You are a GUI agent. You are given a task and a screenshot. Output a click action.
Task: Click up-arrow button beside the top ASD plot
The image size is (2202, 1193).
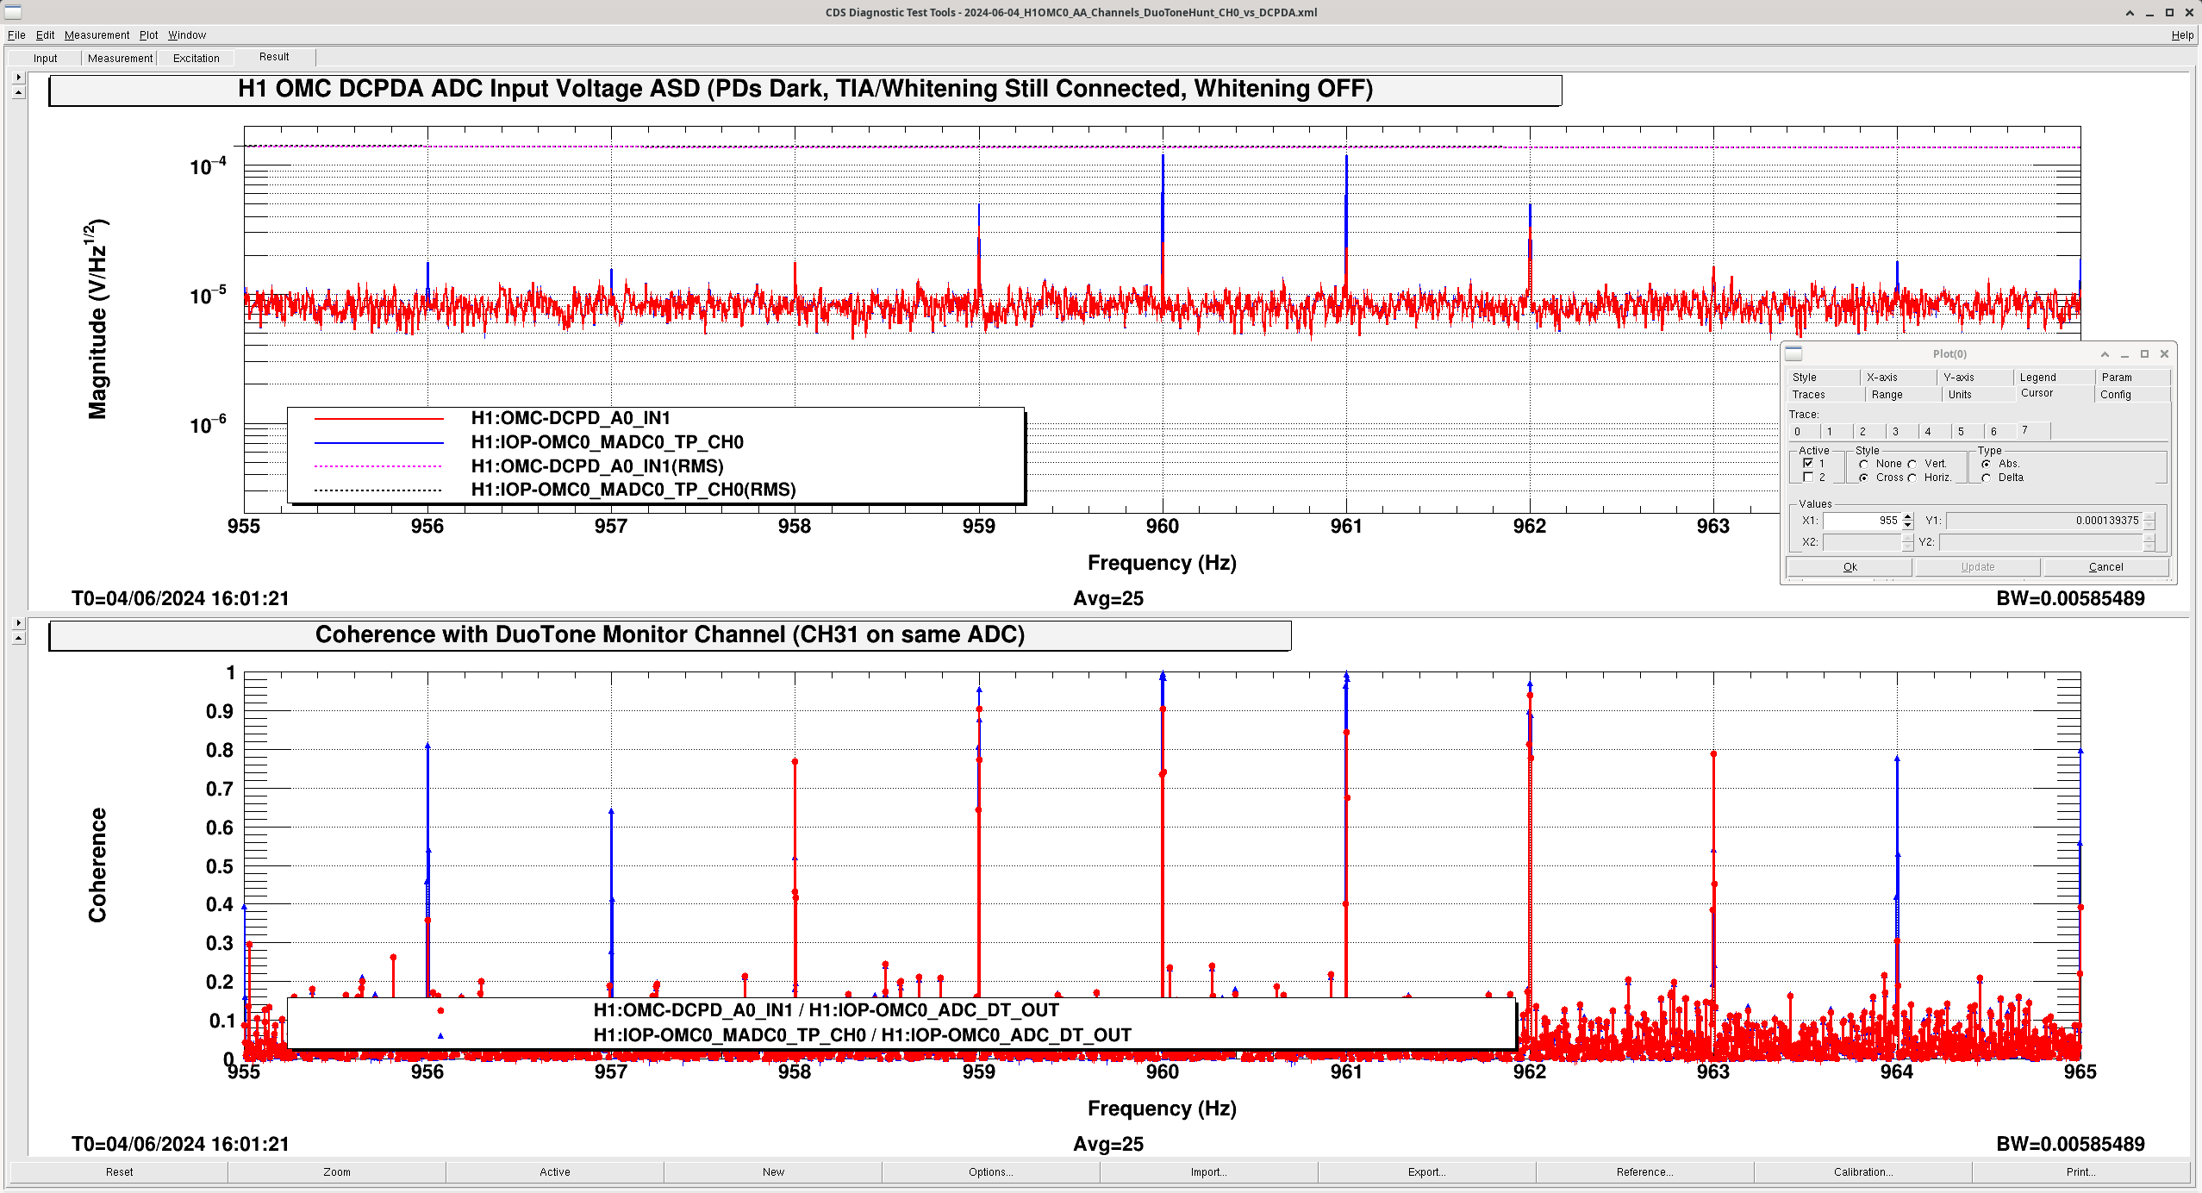[19, 92]
